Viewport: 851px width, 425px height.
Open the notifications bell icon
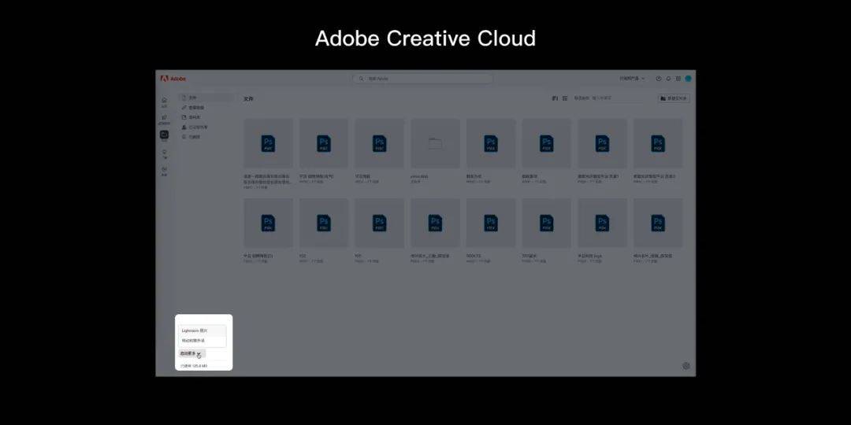click(x=668, y=79)
